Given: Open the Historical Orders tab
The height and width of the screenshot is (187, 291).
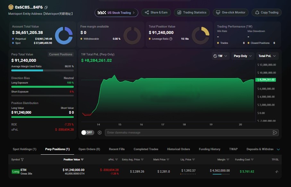Looking at the screenshot, I should 178,149.
